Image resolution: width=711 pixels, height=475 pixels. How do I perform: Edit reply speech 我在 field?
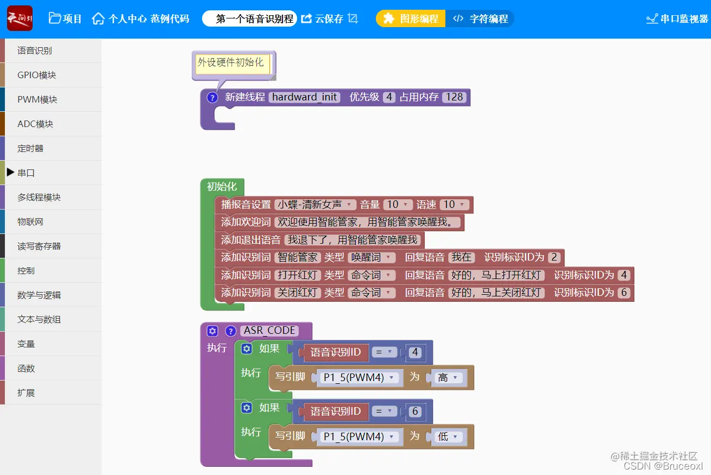tap(462, 257)
